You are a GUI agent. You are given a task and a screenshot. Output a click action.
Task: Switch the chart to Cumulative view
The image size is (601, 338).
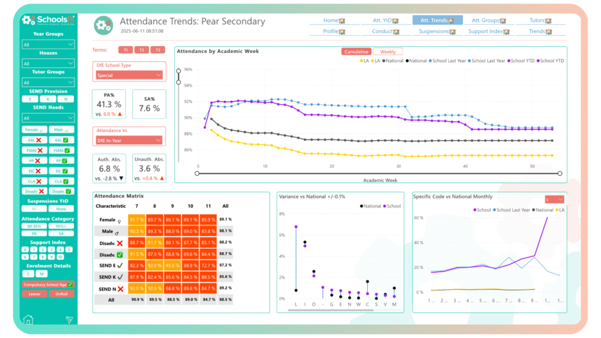pyautogui.click(x=356, y=52)
